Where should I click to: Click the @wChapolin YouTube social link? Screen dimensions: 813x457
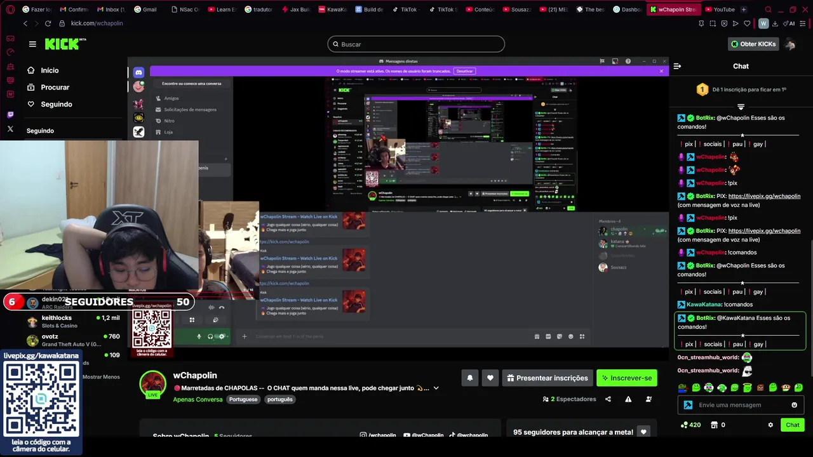click(x=424, y=435)
